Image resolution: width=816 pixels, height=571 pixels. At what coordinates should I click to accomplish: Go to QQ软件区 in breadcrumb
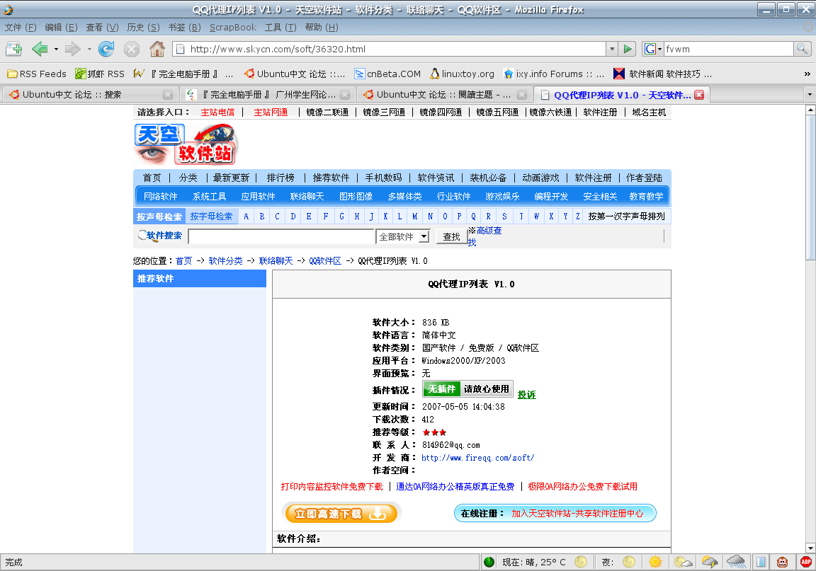(x=325, y=261)
